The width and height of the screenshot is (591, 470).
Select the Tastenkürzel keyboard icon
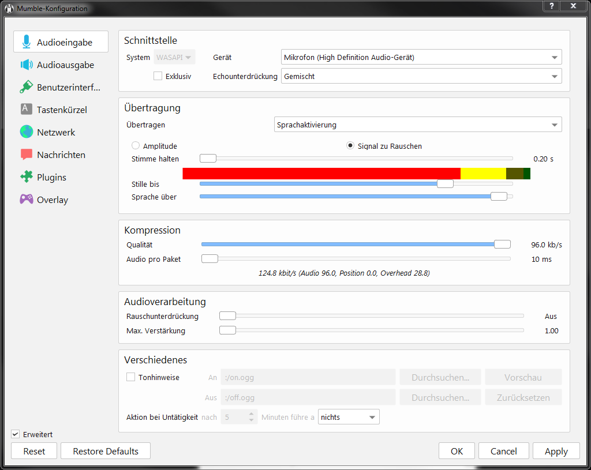(x=26, y=110)
